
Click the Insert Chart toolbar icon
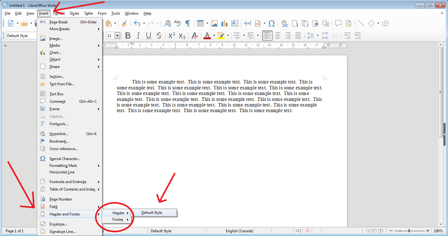(x=224, y=23)
